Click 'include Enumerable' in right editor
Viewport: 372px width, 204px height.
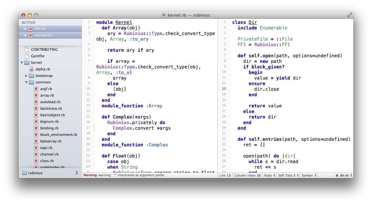click(x=262, y=28)
